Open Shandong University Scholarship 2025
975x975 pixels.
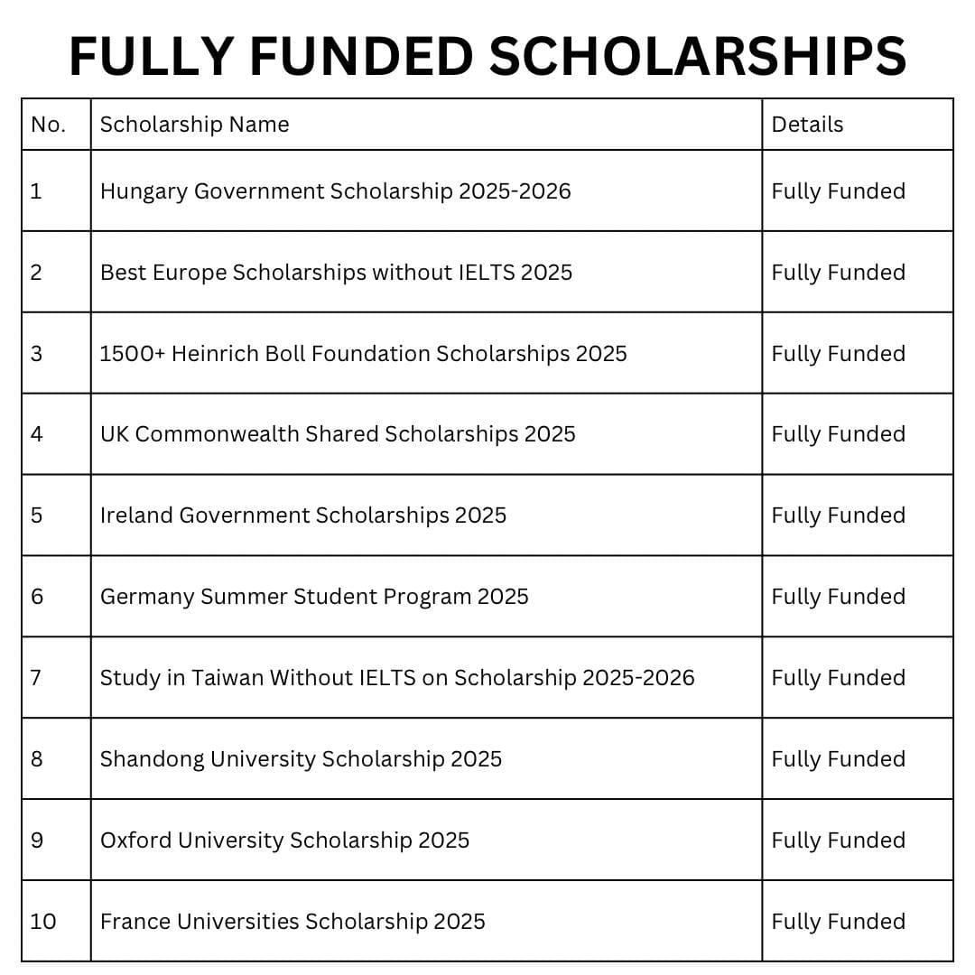tap(301, 758)
